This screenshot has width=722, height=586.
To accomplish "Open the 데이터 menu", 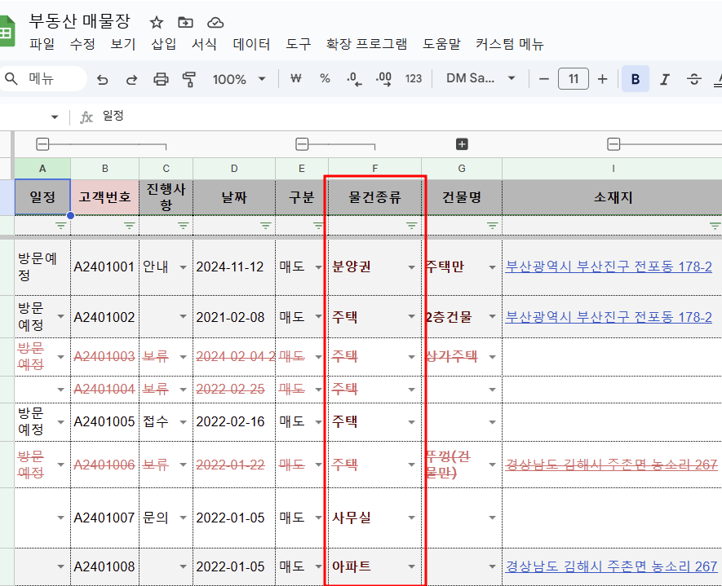I will pos(252,44).
